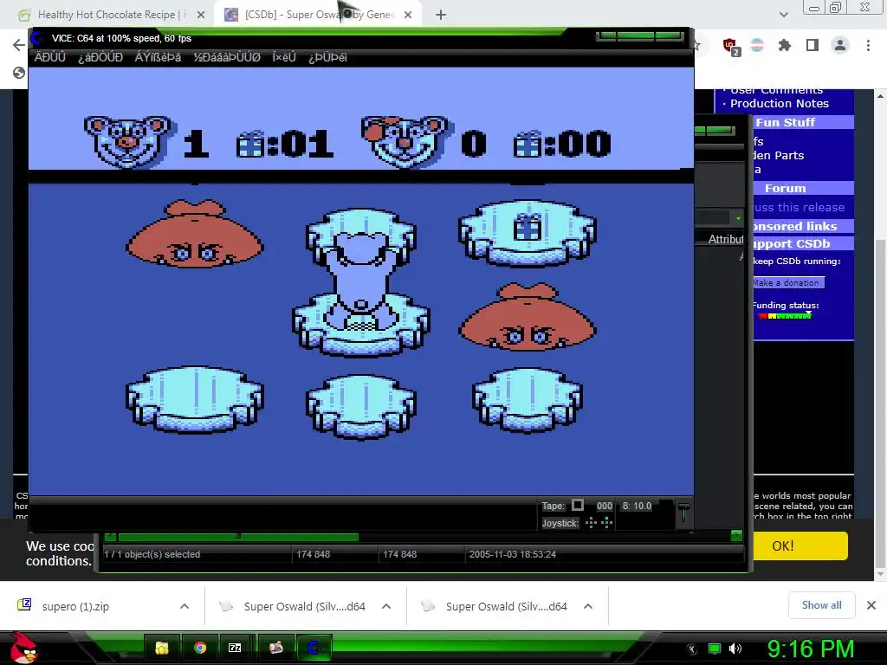The height and width of the screenshot is (665, 887).
Task: Select the CSDb Super Oswald tab
Action: 317,15
